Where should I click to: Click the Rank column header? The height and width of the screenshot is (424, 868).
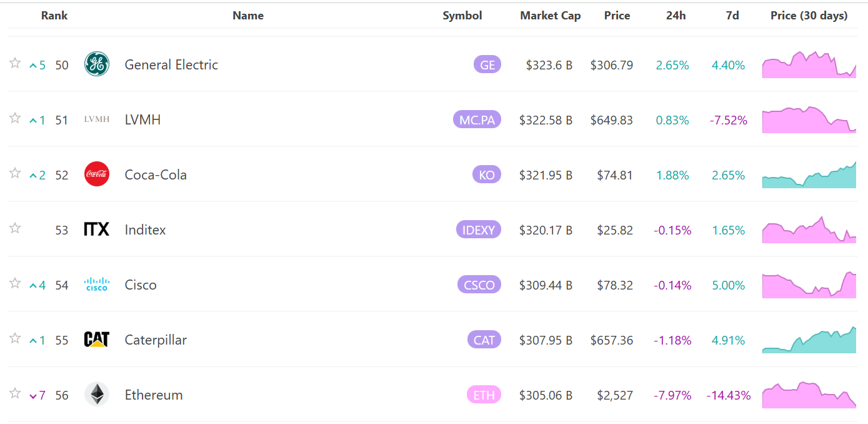54,16
